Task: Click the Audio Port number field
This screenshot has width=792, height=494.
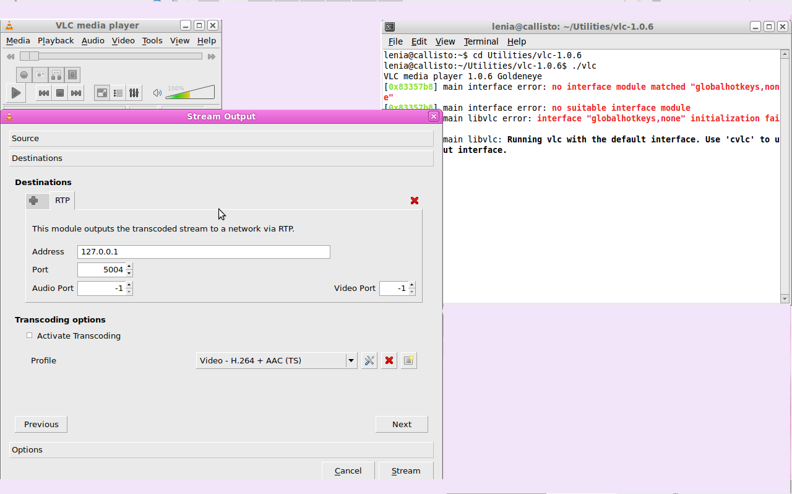Action: (101, 288)
